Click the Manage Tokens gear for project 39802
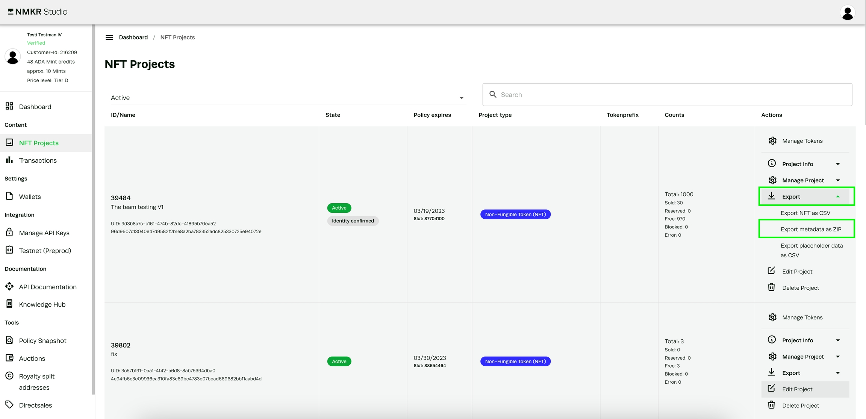This screenshot has height=419, width=866. click(772, 317)
